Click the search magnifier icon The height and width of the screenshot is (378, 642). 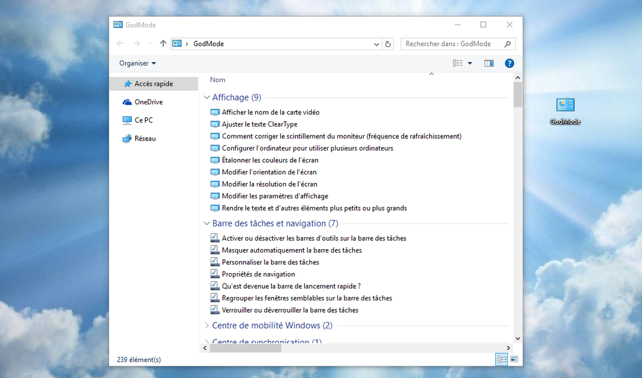[508, 44]
